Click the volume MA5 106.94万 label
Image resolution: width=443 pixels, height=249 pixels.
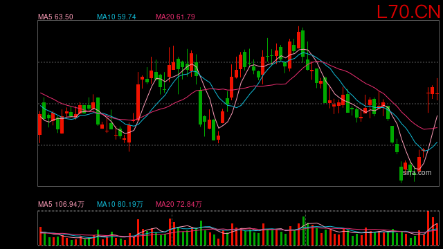pos(61,204)
